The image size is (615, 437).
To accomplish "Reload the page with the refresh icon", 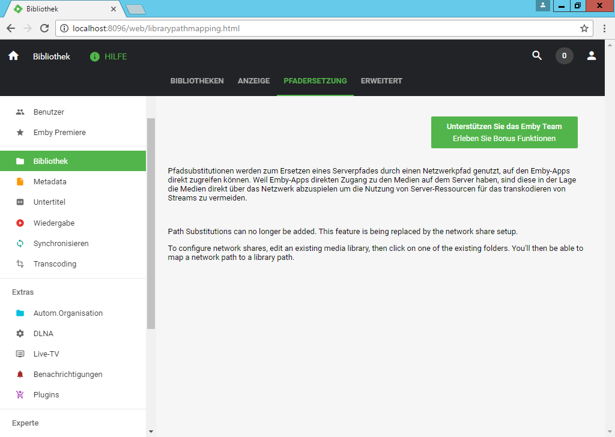I will 44,28.
